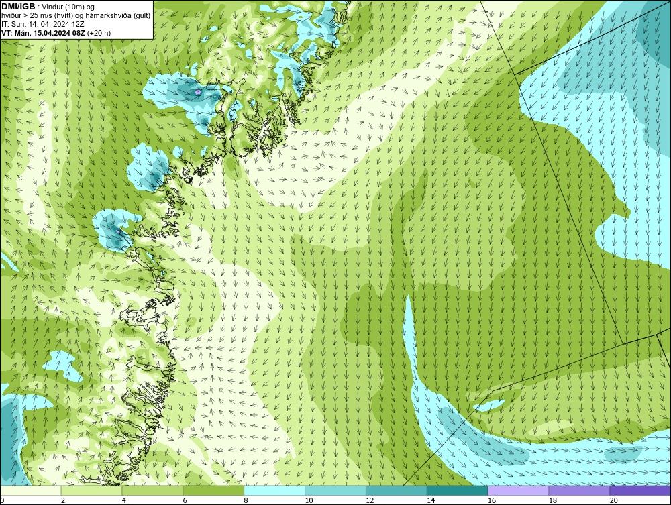Click the '2' scale label
This screenshot has width=671, height=505.
(63, 500)
